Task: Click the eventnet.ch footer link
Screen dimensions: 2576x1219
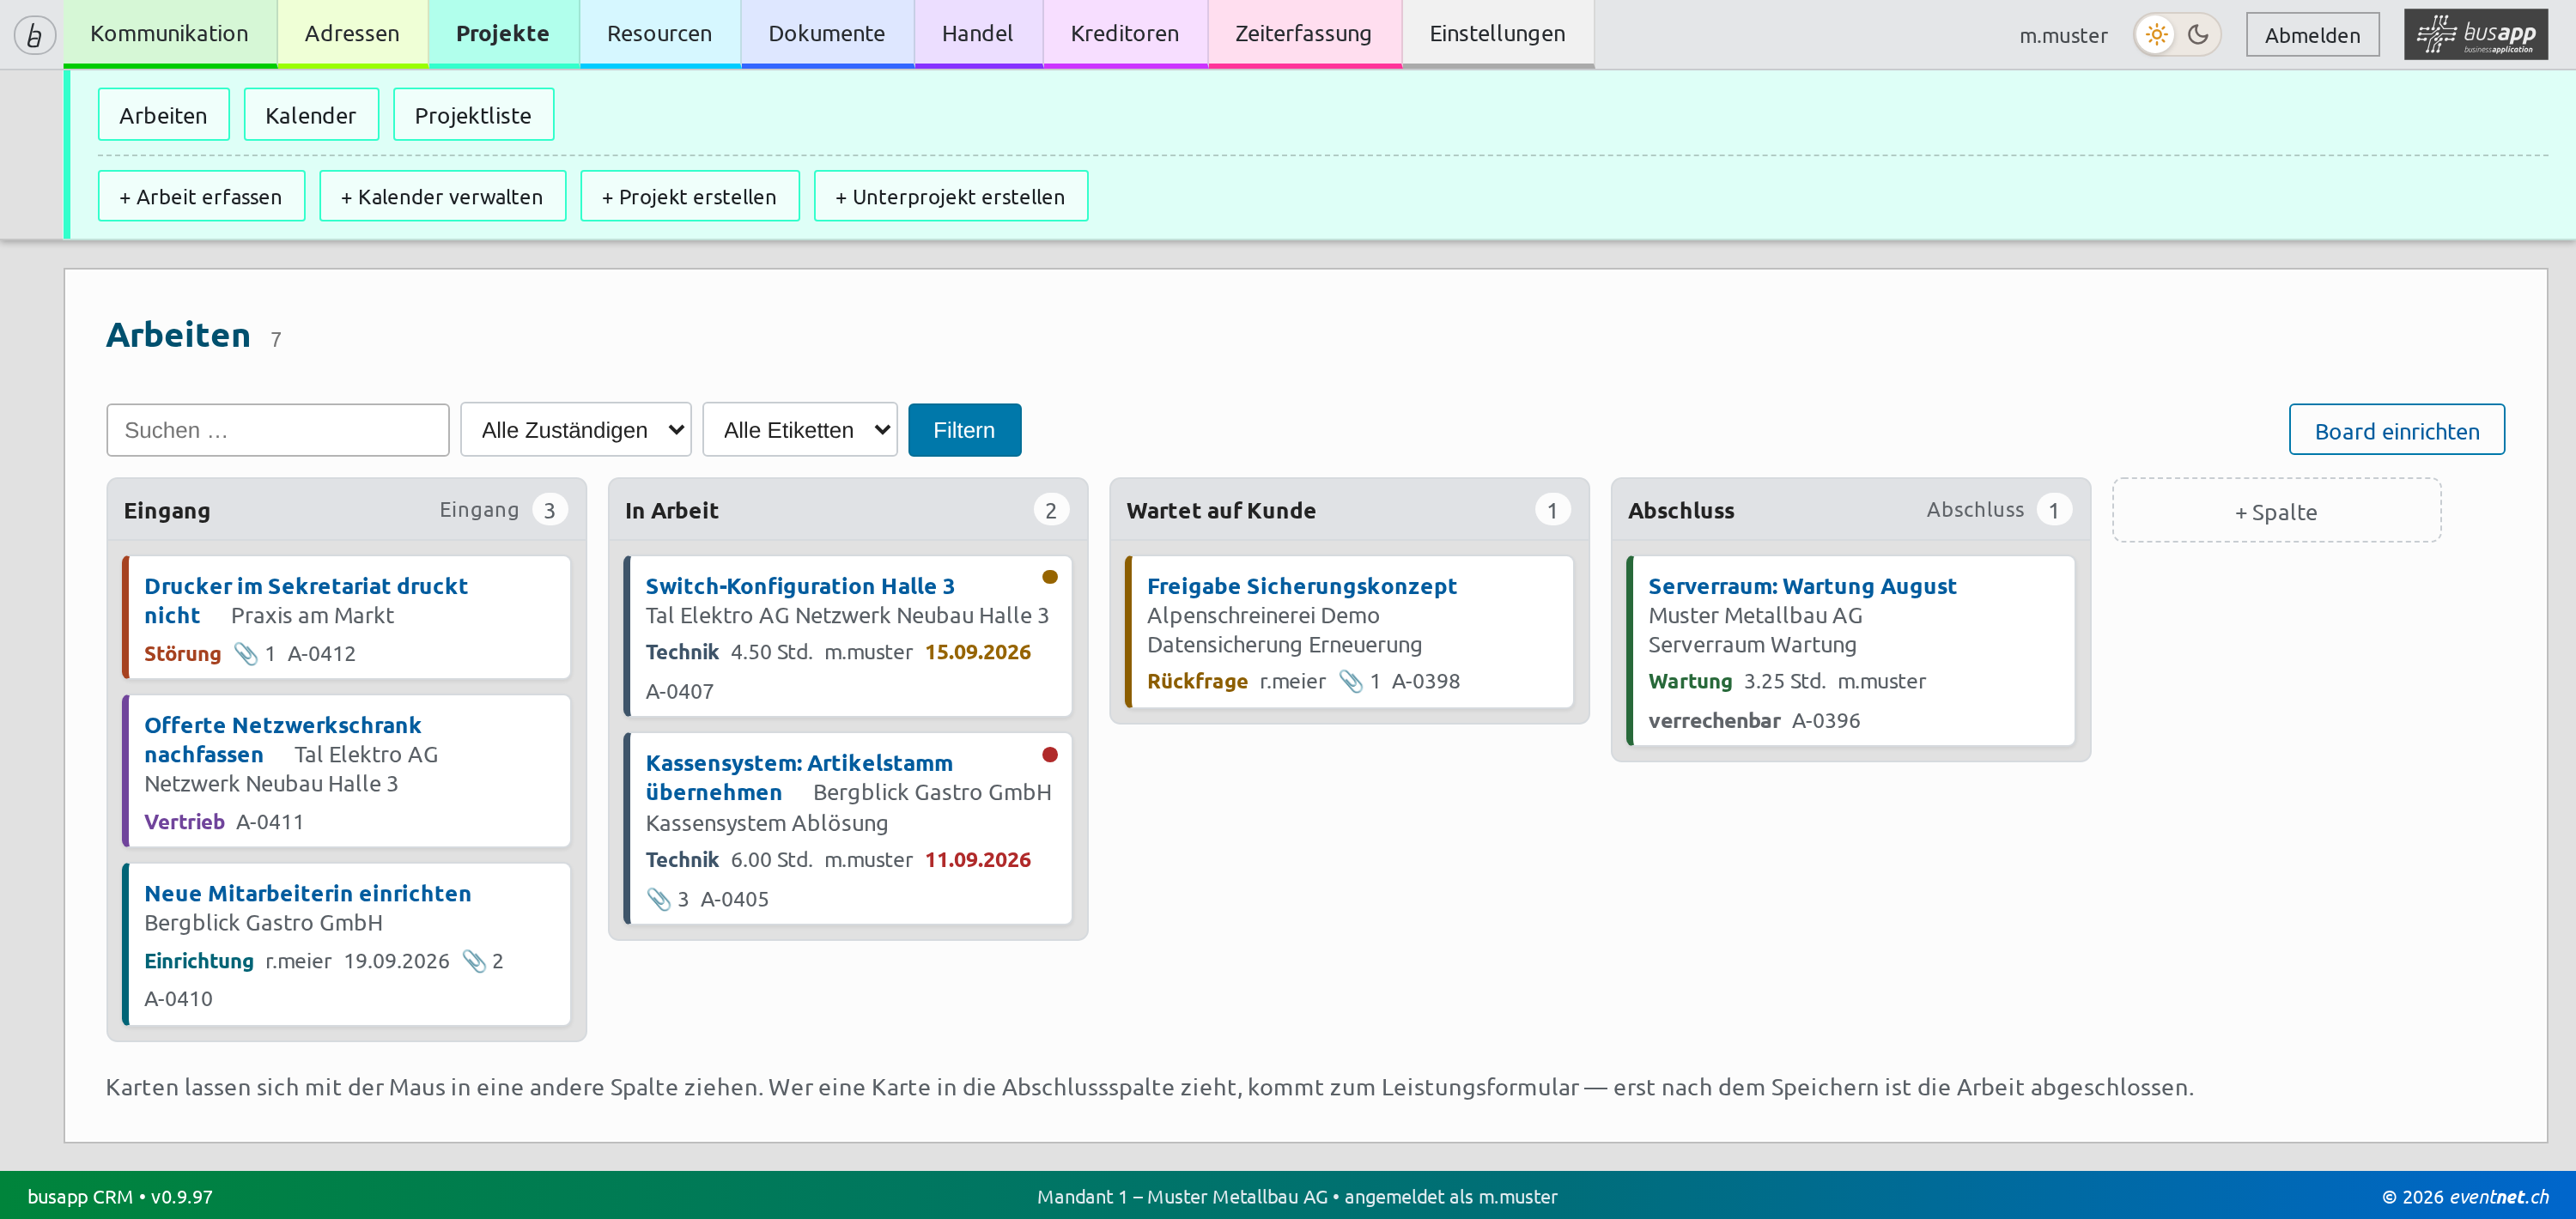Action: pyautogui.click(x=2498, y=1197)
